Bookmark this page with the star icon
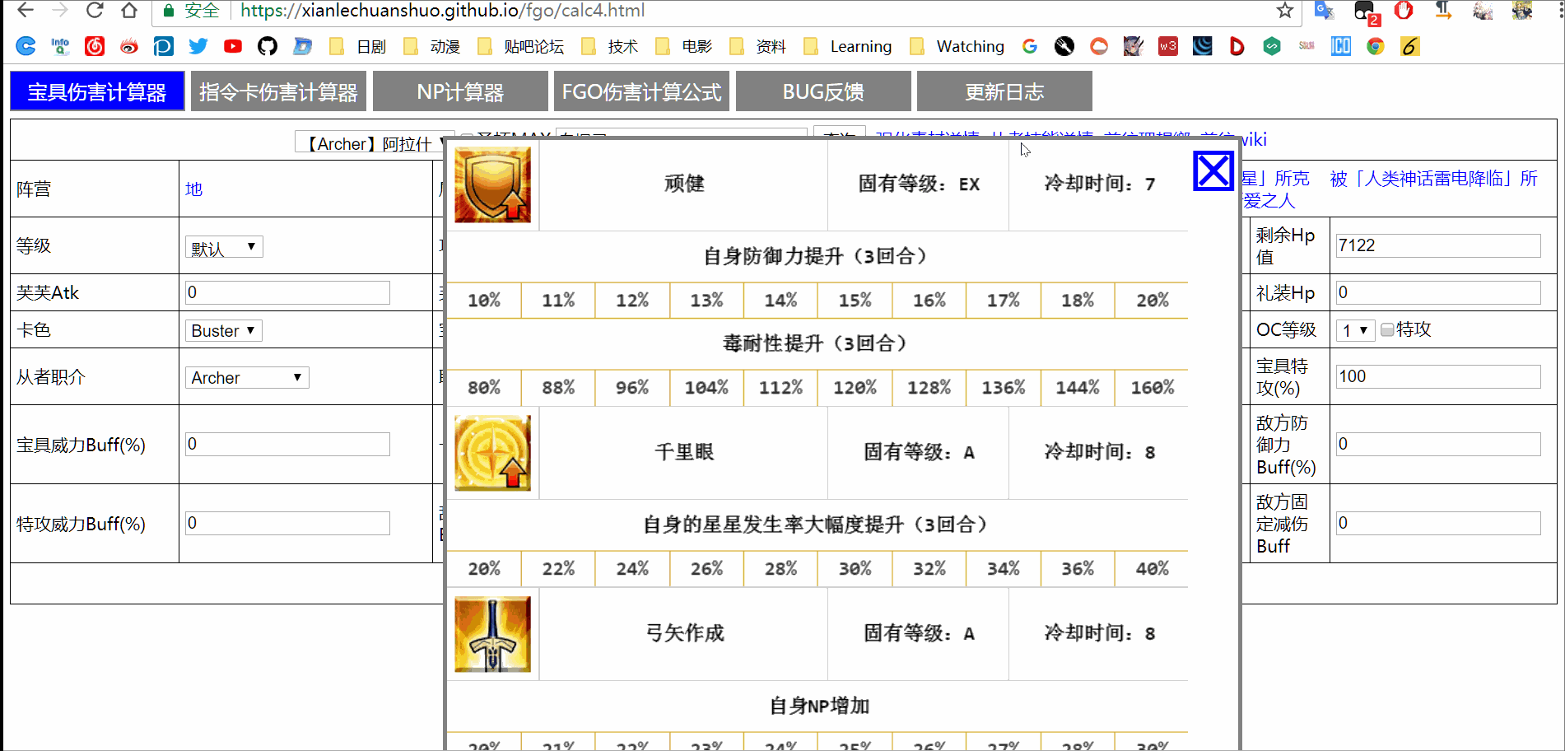 click(x=1284, y=11)
